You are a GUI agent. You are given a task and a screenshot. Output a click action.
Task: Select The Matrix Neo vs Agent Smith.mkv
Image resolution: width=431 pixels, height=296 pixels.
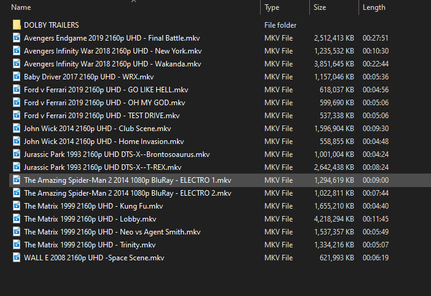[112, 232]
